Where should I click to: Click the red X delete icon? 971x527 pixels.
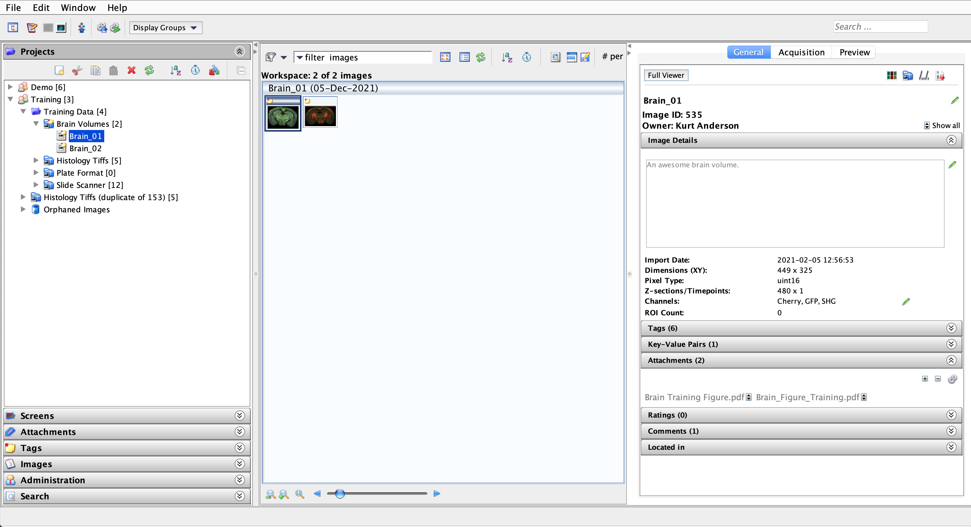click(x=131, y=70)
